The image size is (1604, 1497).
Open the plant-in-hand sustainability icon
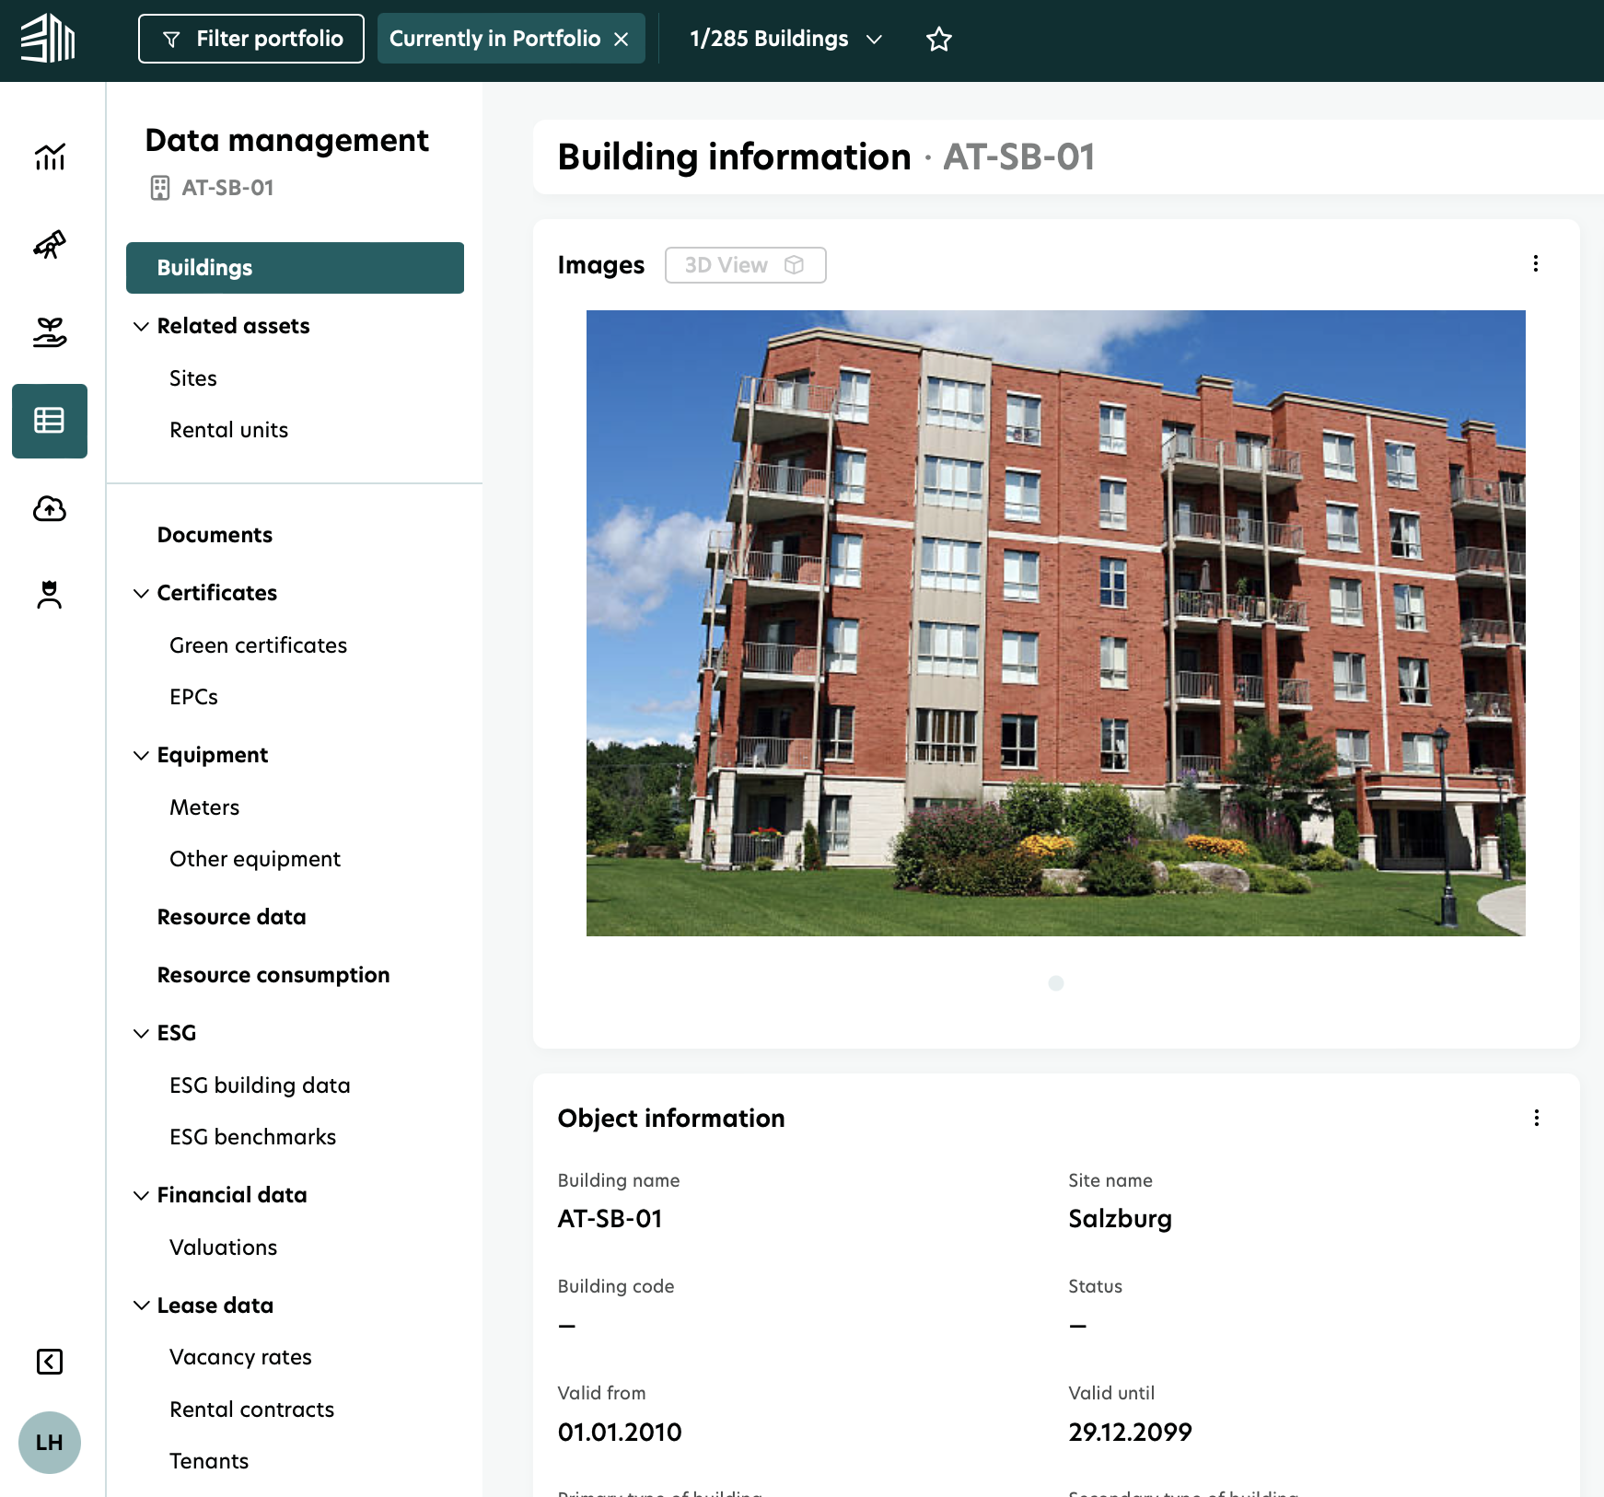click(x=50, y=332)
